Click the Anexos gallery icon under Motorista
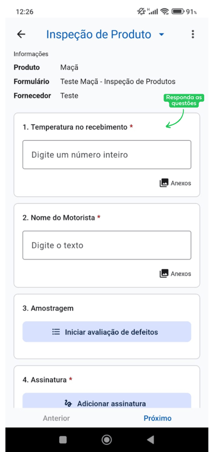 (x=164, y=273)
